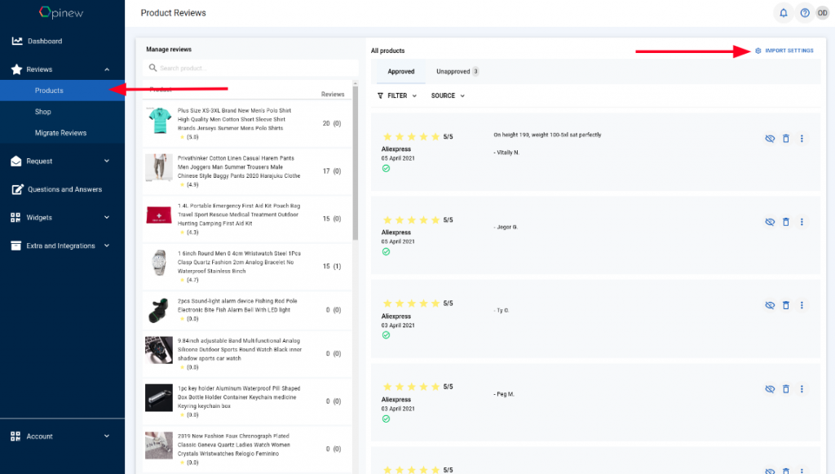Select the Pill Shaped Key Holder product
Viewport: 835px width, 474px height.
[x=247, y=401]
